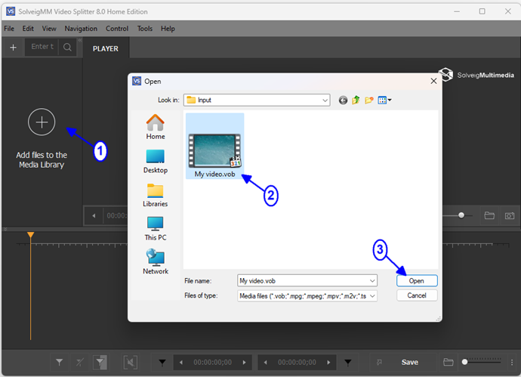Image resolution: width=521 pixels, height=377 pixels.
Task: Click the left marker triangle before start time
Action: pos(162,363)
